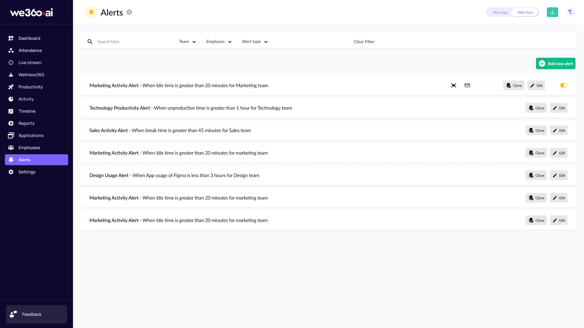Open Settings in the sidebar menu
584x328 pixels.
pos(27,172)
